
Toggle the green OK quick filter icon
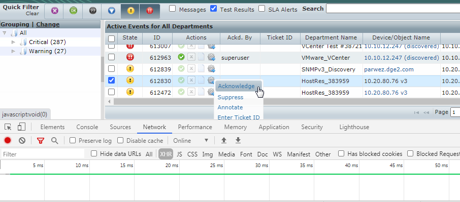[73, 11]
